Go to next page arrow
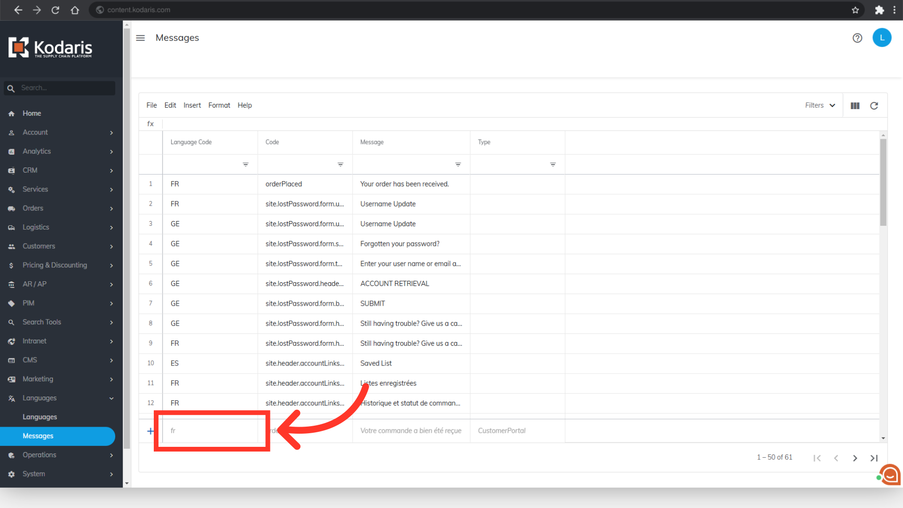Viewport: 903px width, 508px height. click(x=855, y=458)
